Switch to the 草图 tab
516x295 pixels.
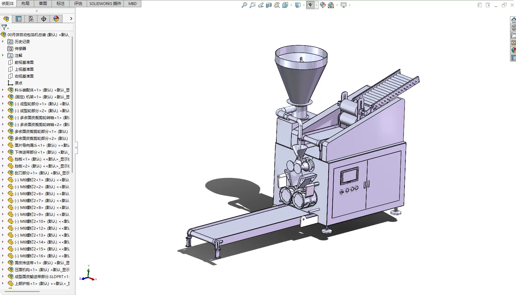coord(43,3)
